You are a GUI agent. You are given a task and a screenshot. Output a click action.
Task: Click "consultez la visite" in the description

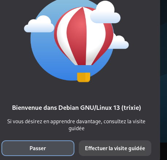[124, 121]
